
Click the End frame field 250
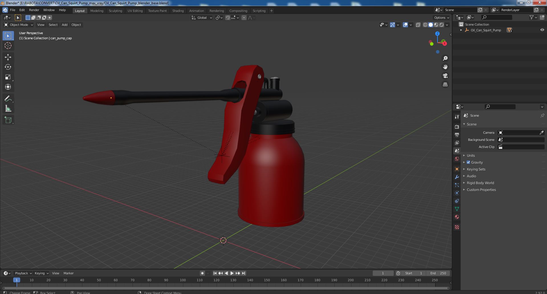click(x=438, y=273)
